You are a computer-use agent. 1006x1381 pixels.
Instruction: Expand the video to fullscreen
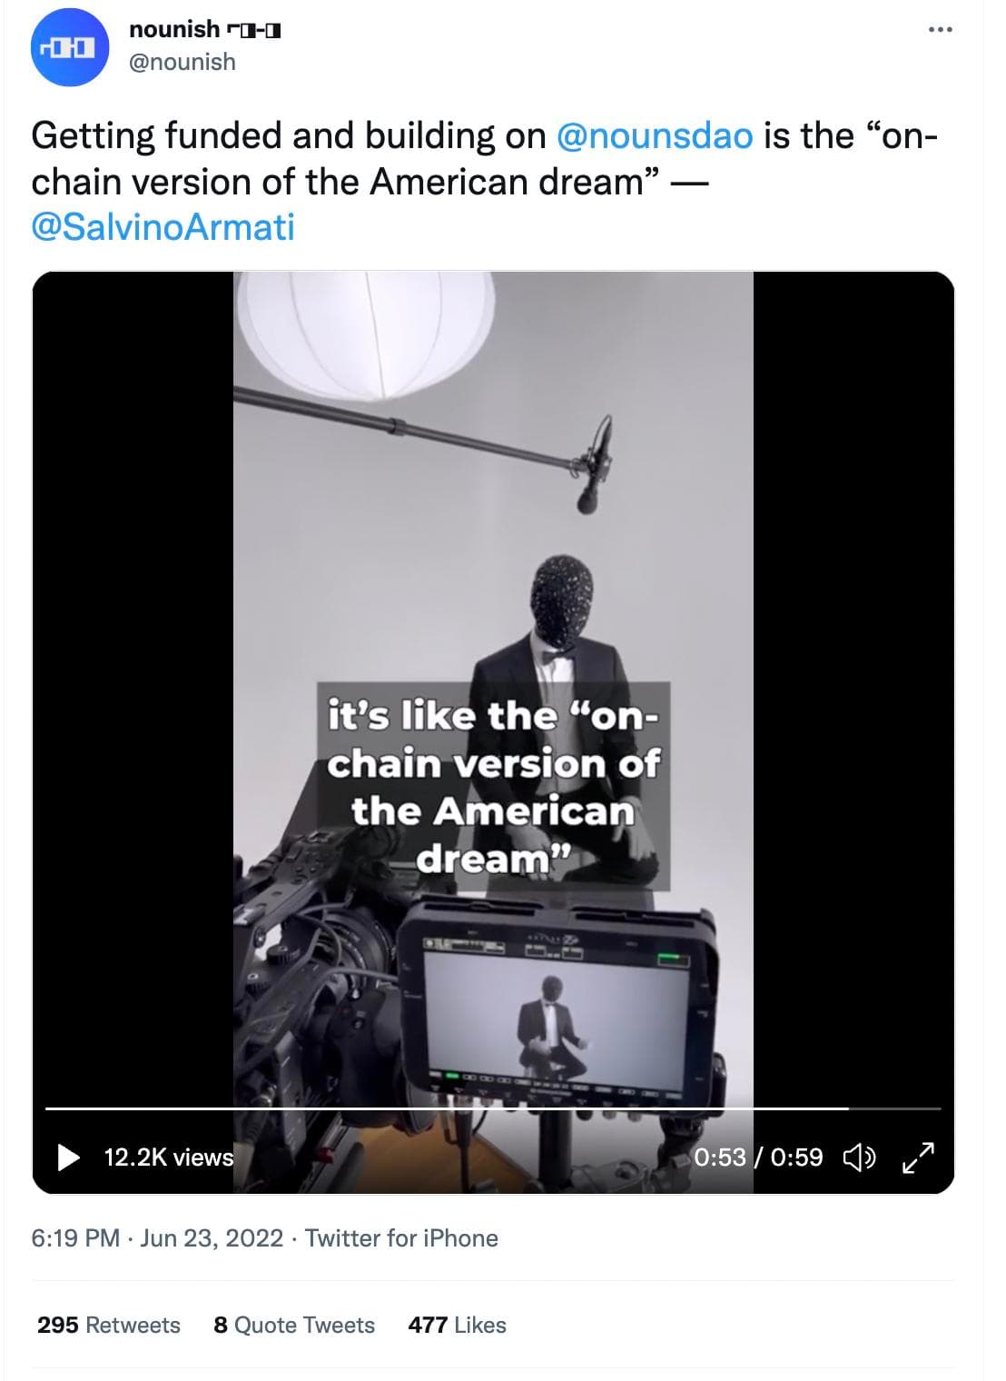pos(917,1157)
